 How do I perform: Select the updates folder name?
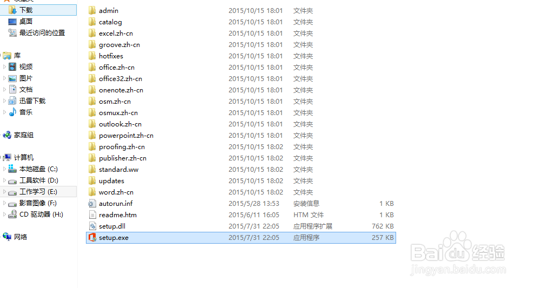[111, 181]
